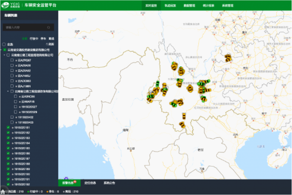The image size is (292, 195).
Task: Open the 数据管理 menu
Action: click(x=189, y=5)
